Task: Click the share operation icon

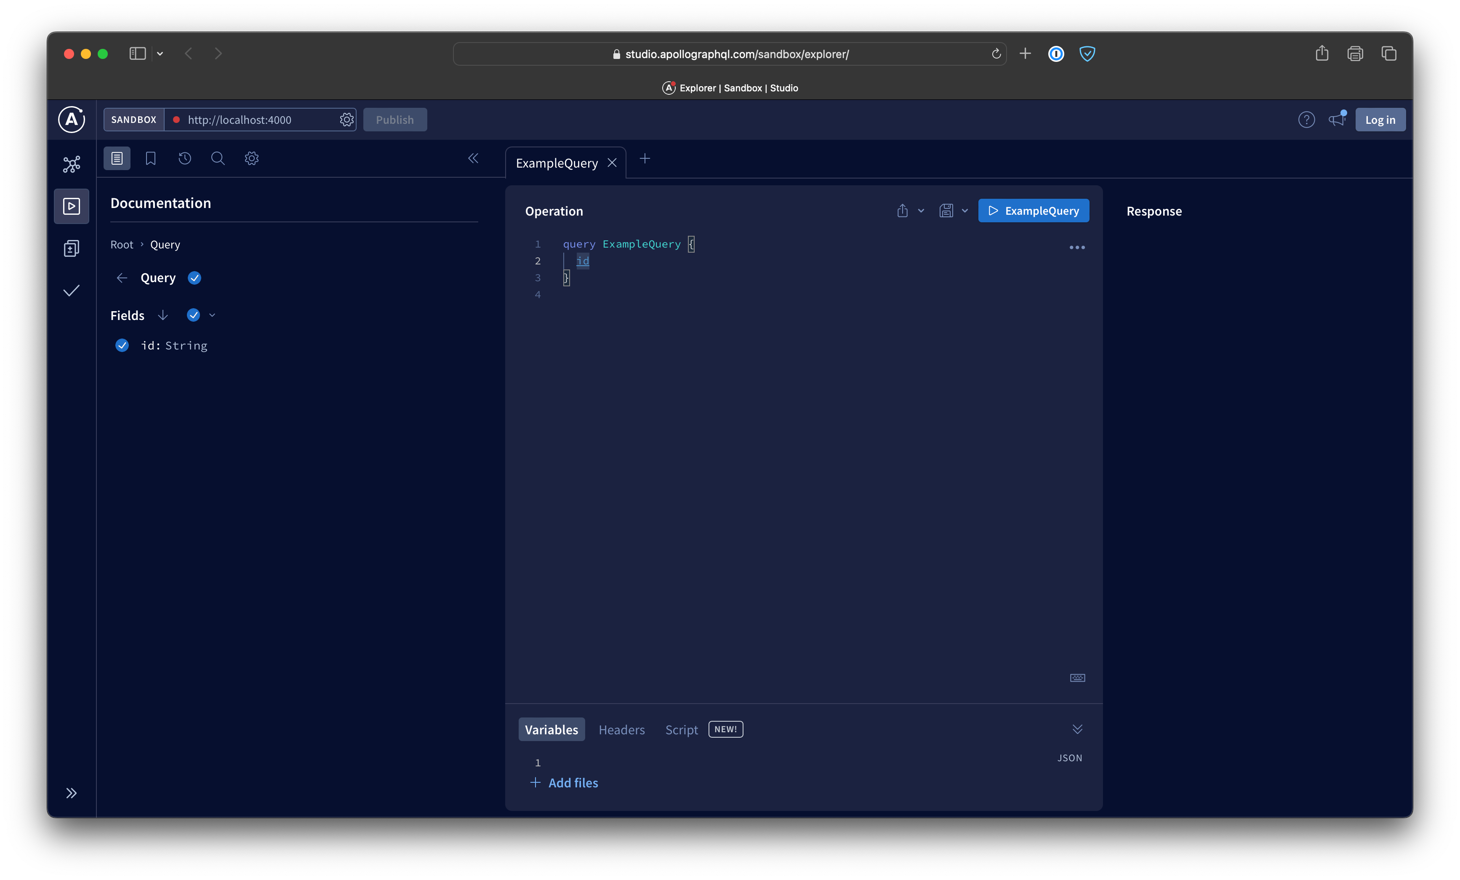Action: pyautogui.click(x=903, y=211)
